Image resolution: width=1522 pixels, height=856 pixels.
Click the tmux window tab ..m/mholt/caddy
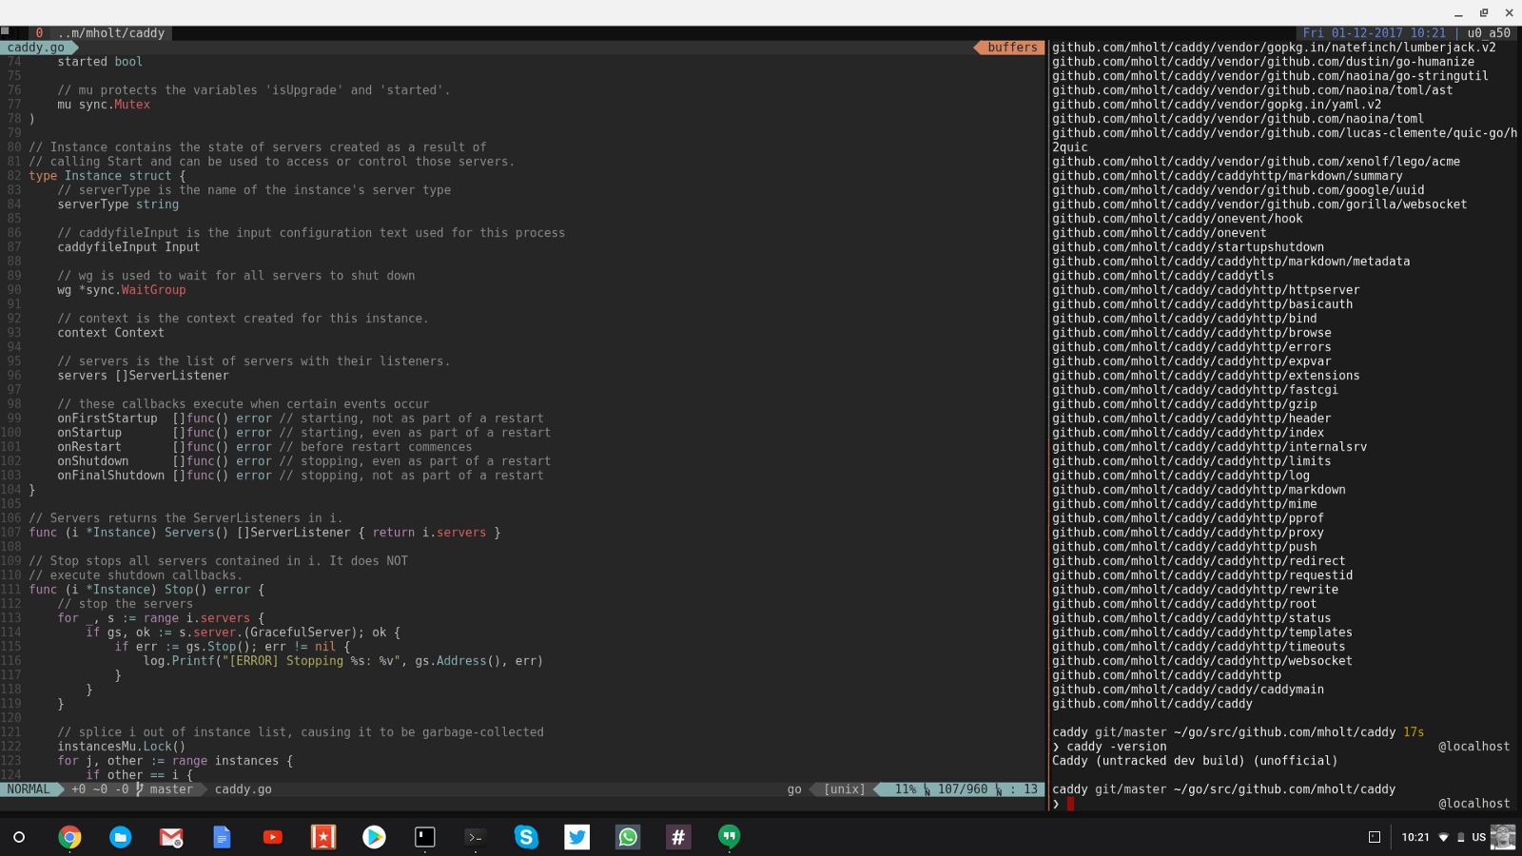point(110,33)
